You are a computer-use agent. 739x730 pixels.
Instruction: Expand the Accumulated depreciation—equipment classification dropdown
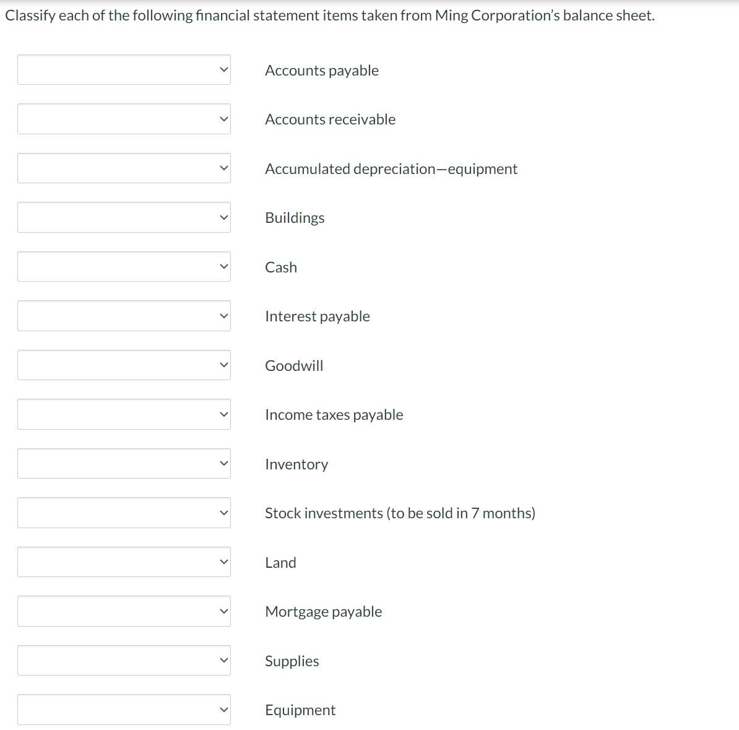[x=123, y=168]
